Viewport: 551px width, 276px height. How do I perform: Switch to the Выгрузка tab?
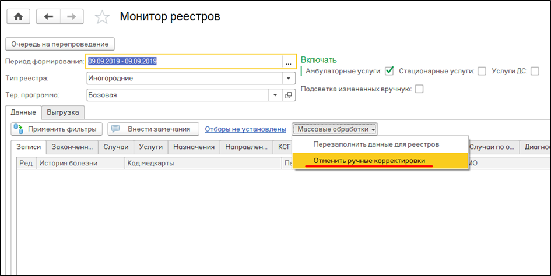coord(64,112)
